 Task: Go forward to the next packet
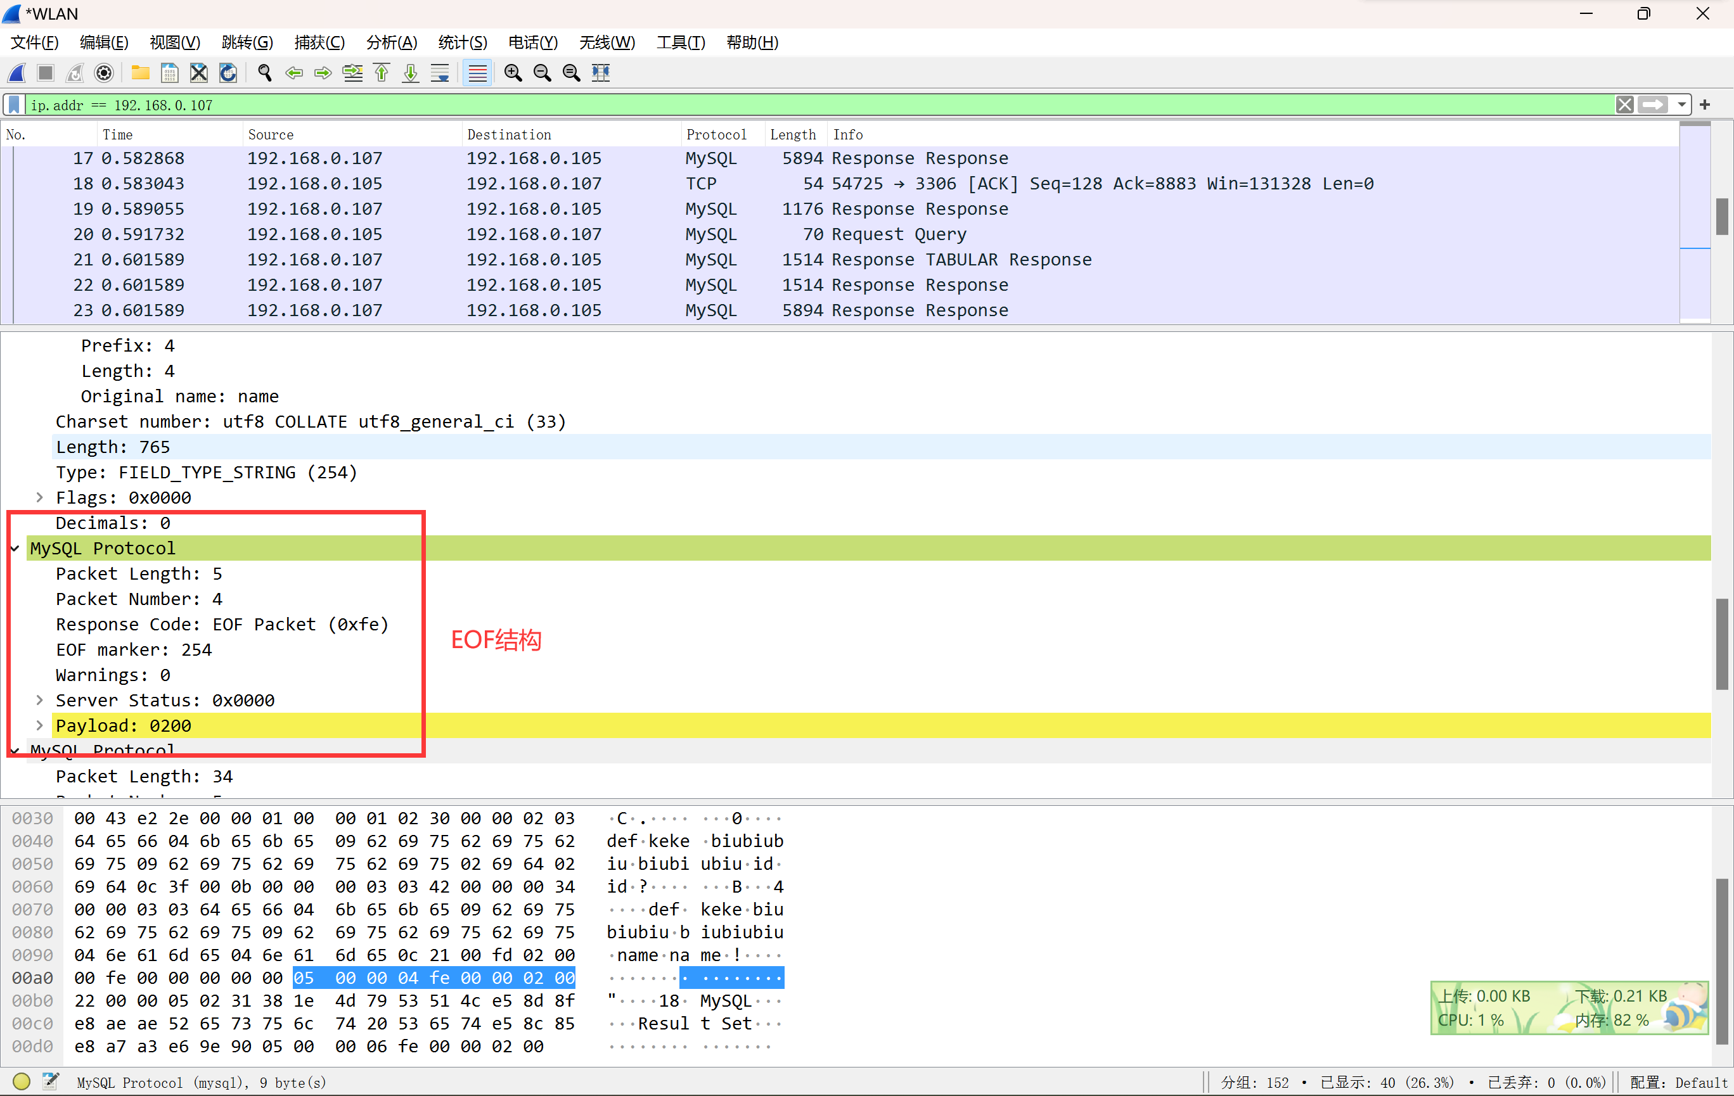[x=323, y=73]
